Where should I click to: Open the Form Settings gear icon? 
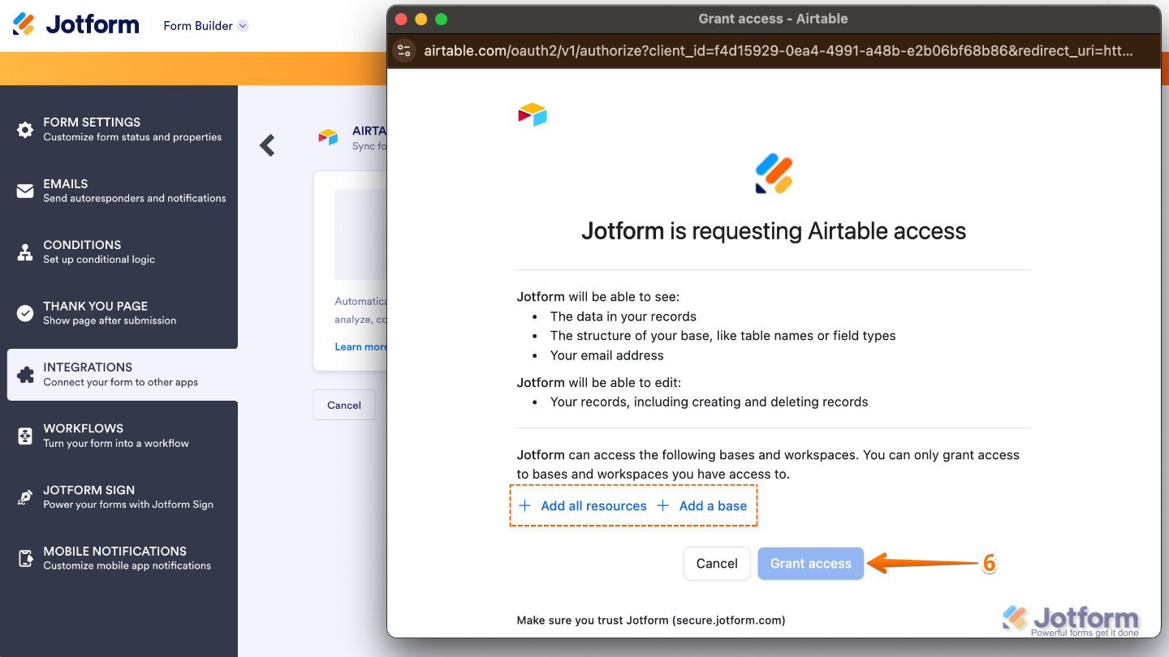pyautogui.click(x=24, y=128)
